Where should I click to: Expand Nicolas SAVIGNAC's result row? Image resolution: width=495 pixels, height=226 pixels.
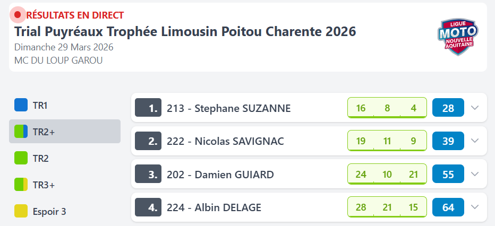coord(475,141)
